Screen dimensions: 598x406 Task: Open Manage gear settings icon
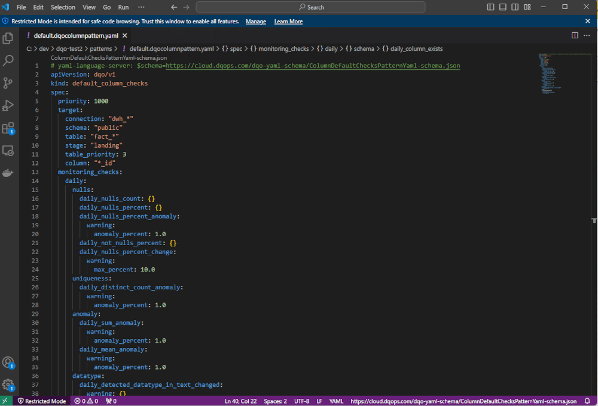8,384
